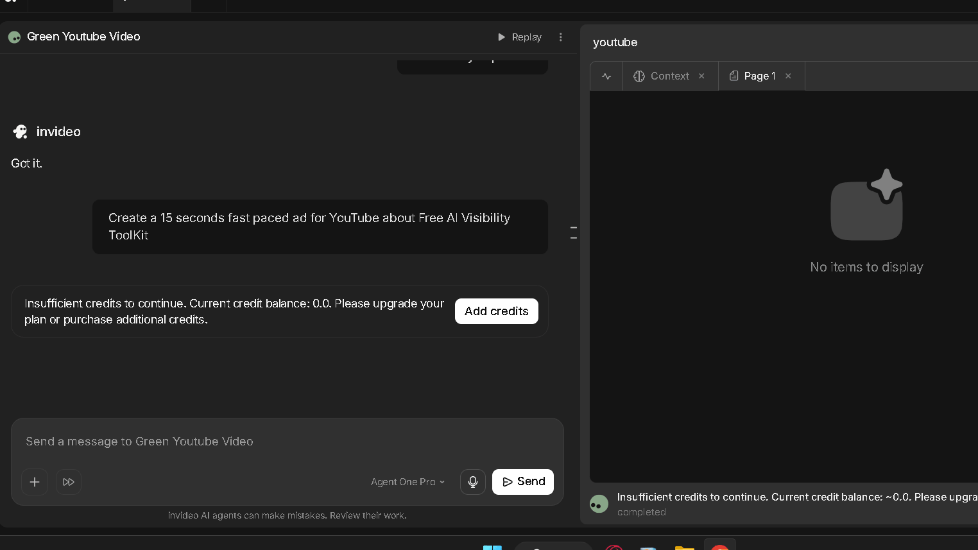This screenshot has height=550, width=978.
Task: Activate the microphone voice input
Action: click(x=473, y=482)
